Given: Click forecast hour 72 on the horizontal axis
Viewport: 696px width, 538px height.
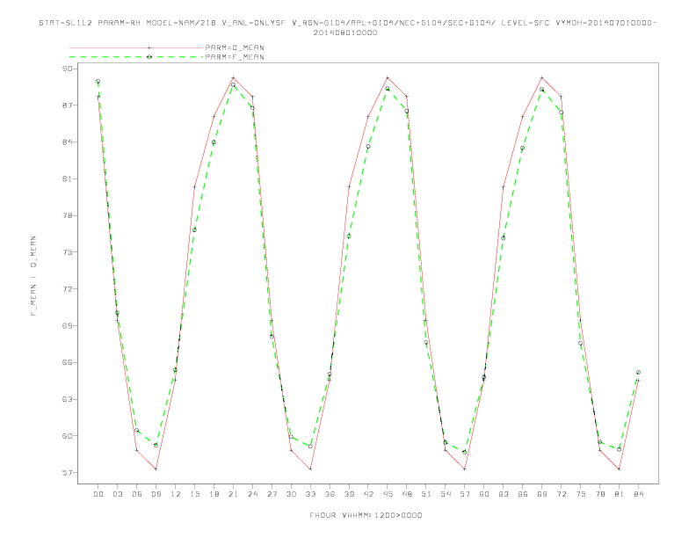Looking at the screenshot, I should [562, 494].
